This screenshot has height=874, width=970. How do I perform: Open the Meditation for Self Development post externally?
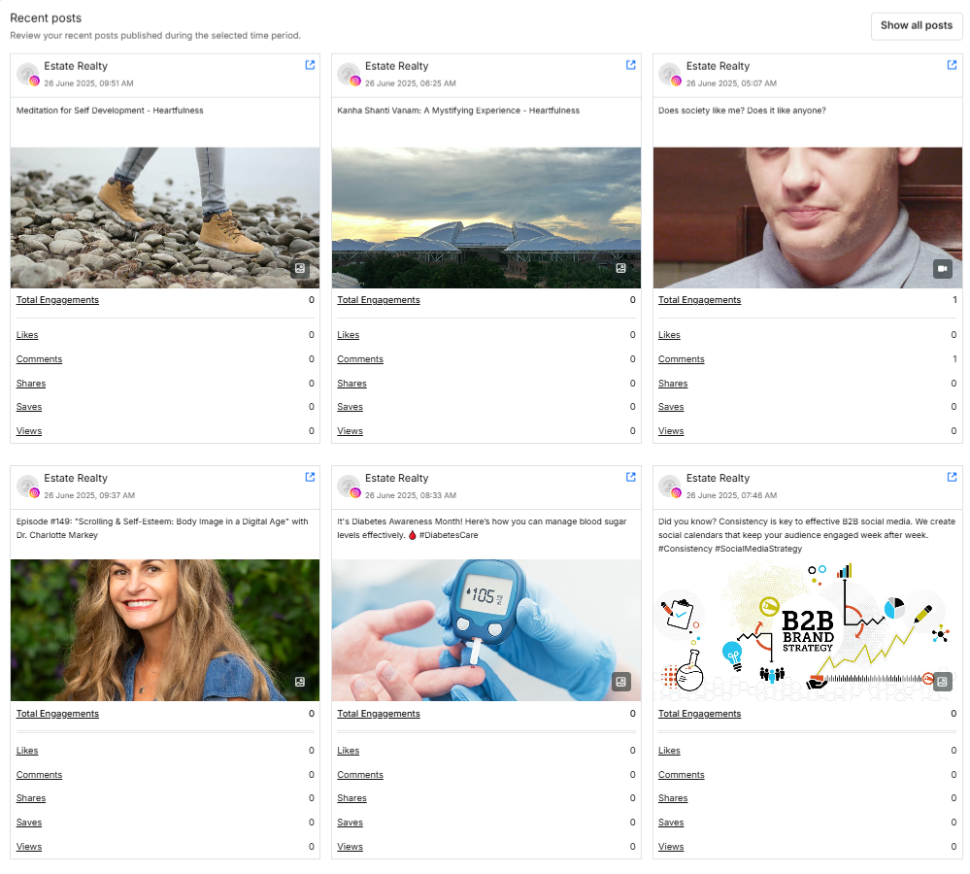[x=310, y=65]
